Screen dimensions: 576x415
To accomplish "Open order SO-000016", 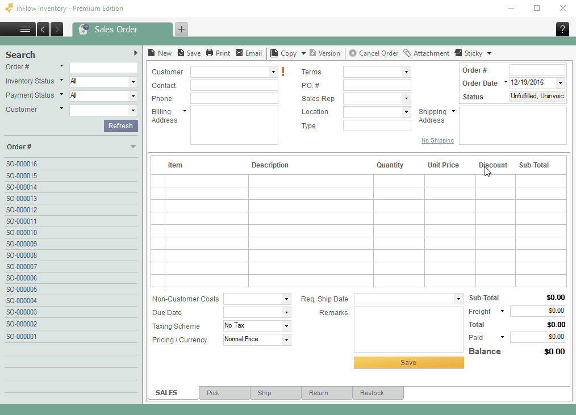I will click(x=71, y=164).
